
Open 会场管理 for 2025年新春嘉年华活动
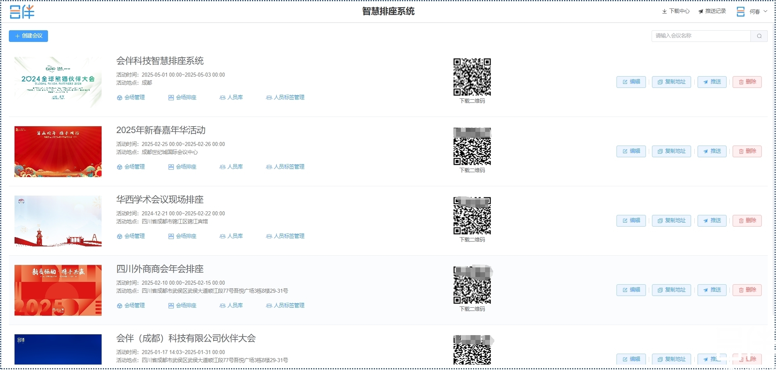click(x=131, y=167)
